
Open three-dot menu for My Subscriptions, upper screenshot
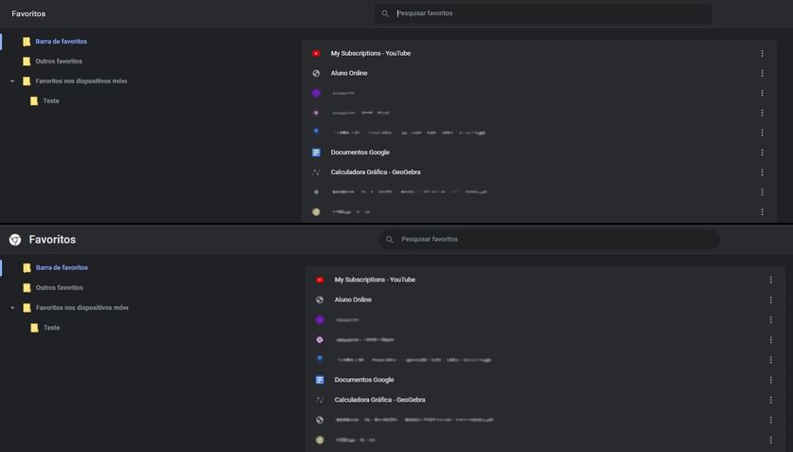coord(762,53)
